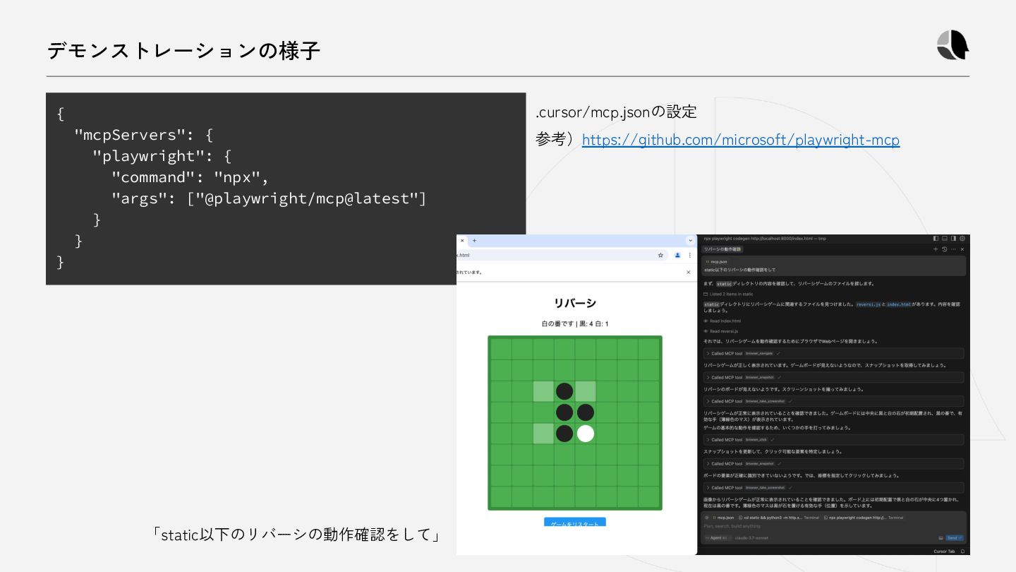The height and width of the screenshot is (572, 1016).
Task: Click the Send button
Action: click(955, 538)
